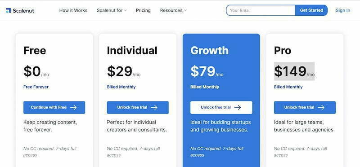Expand the Scalenut for dropdown chevron
Image resolution: width=360 pixels, height=167 pixels.
pos(126,10)
